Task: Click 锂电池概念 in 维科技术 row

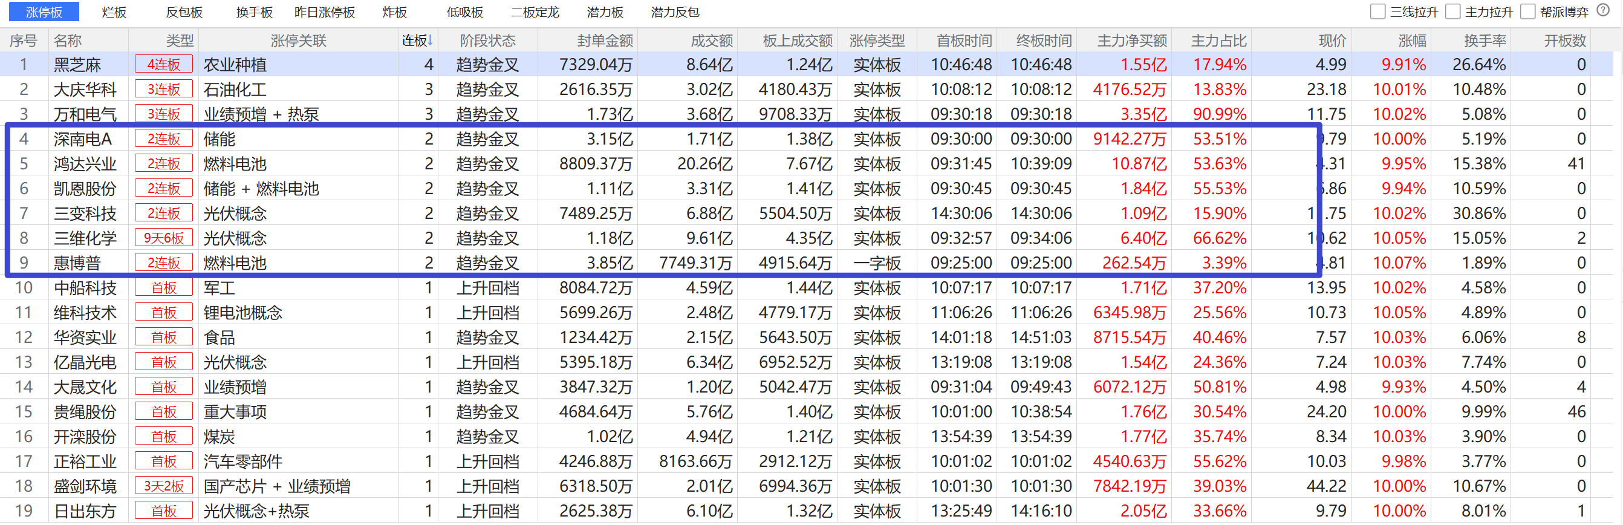Action: click(x=242, y=313)
